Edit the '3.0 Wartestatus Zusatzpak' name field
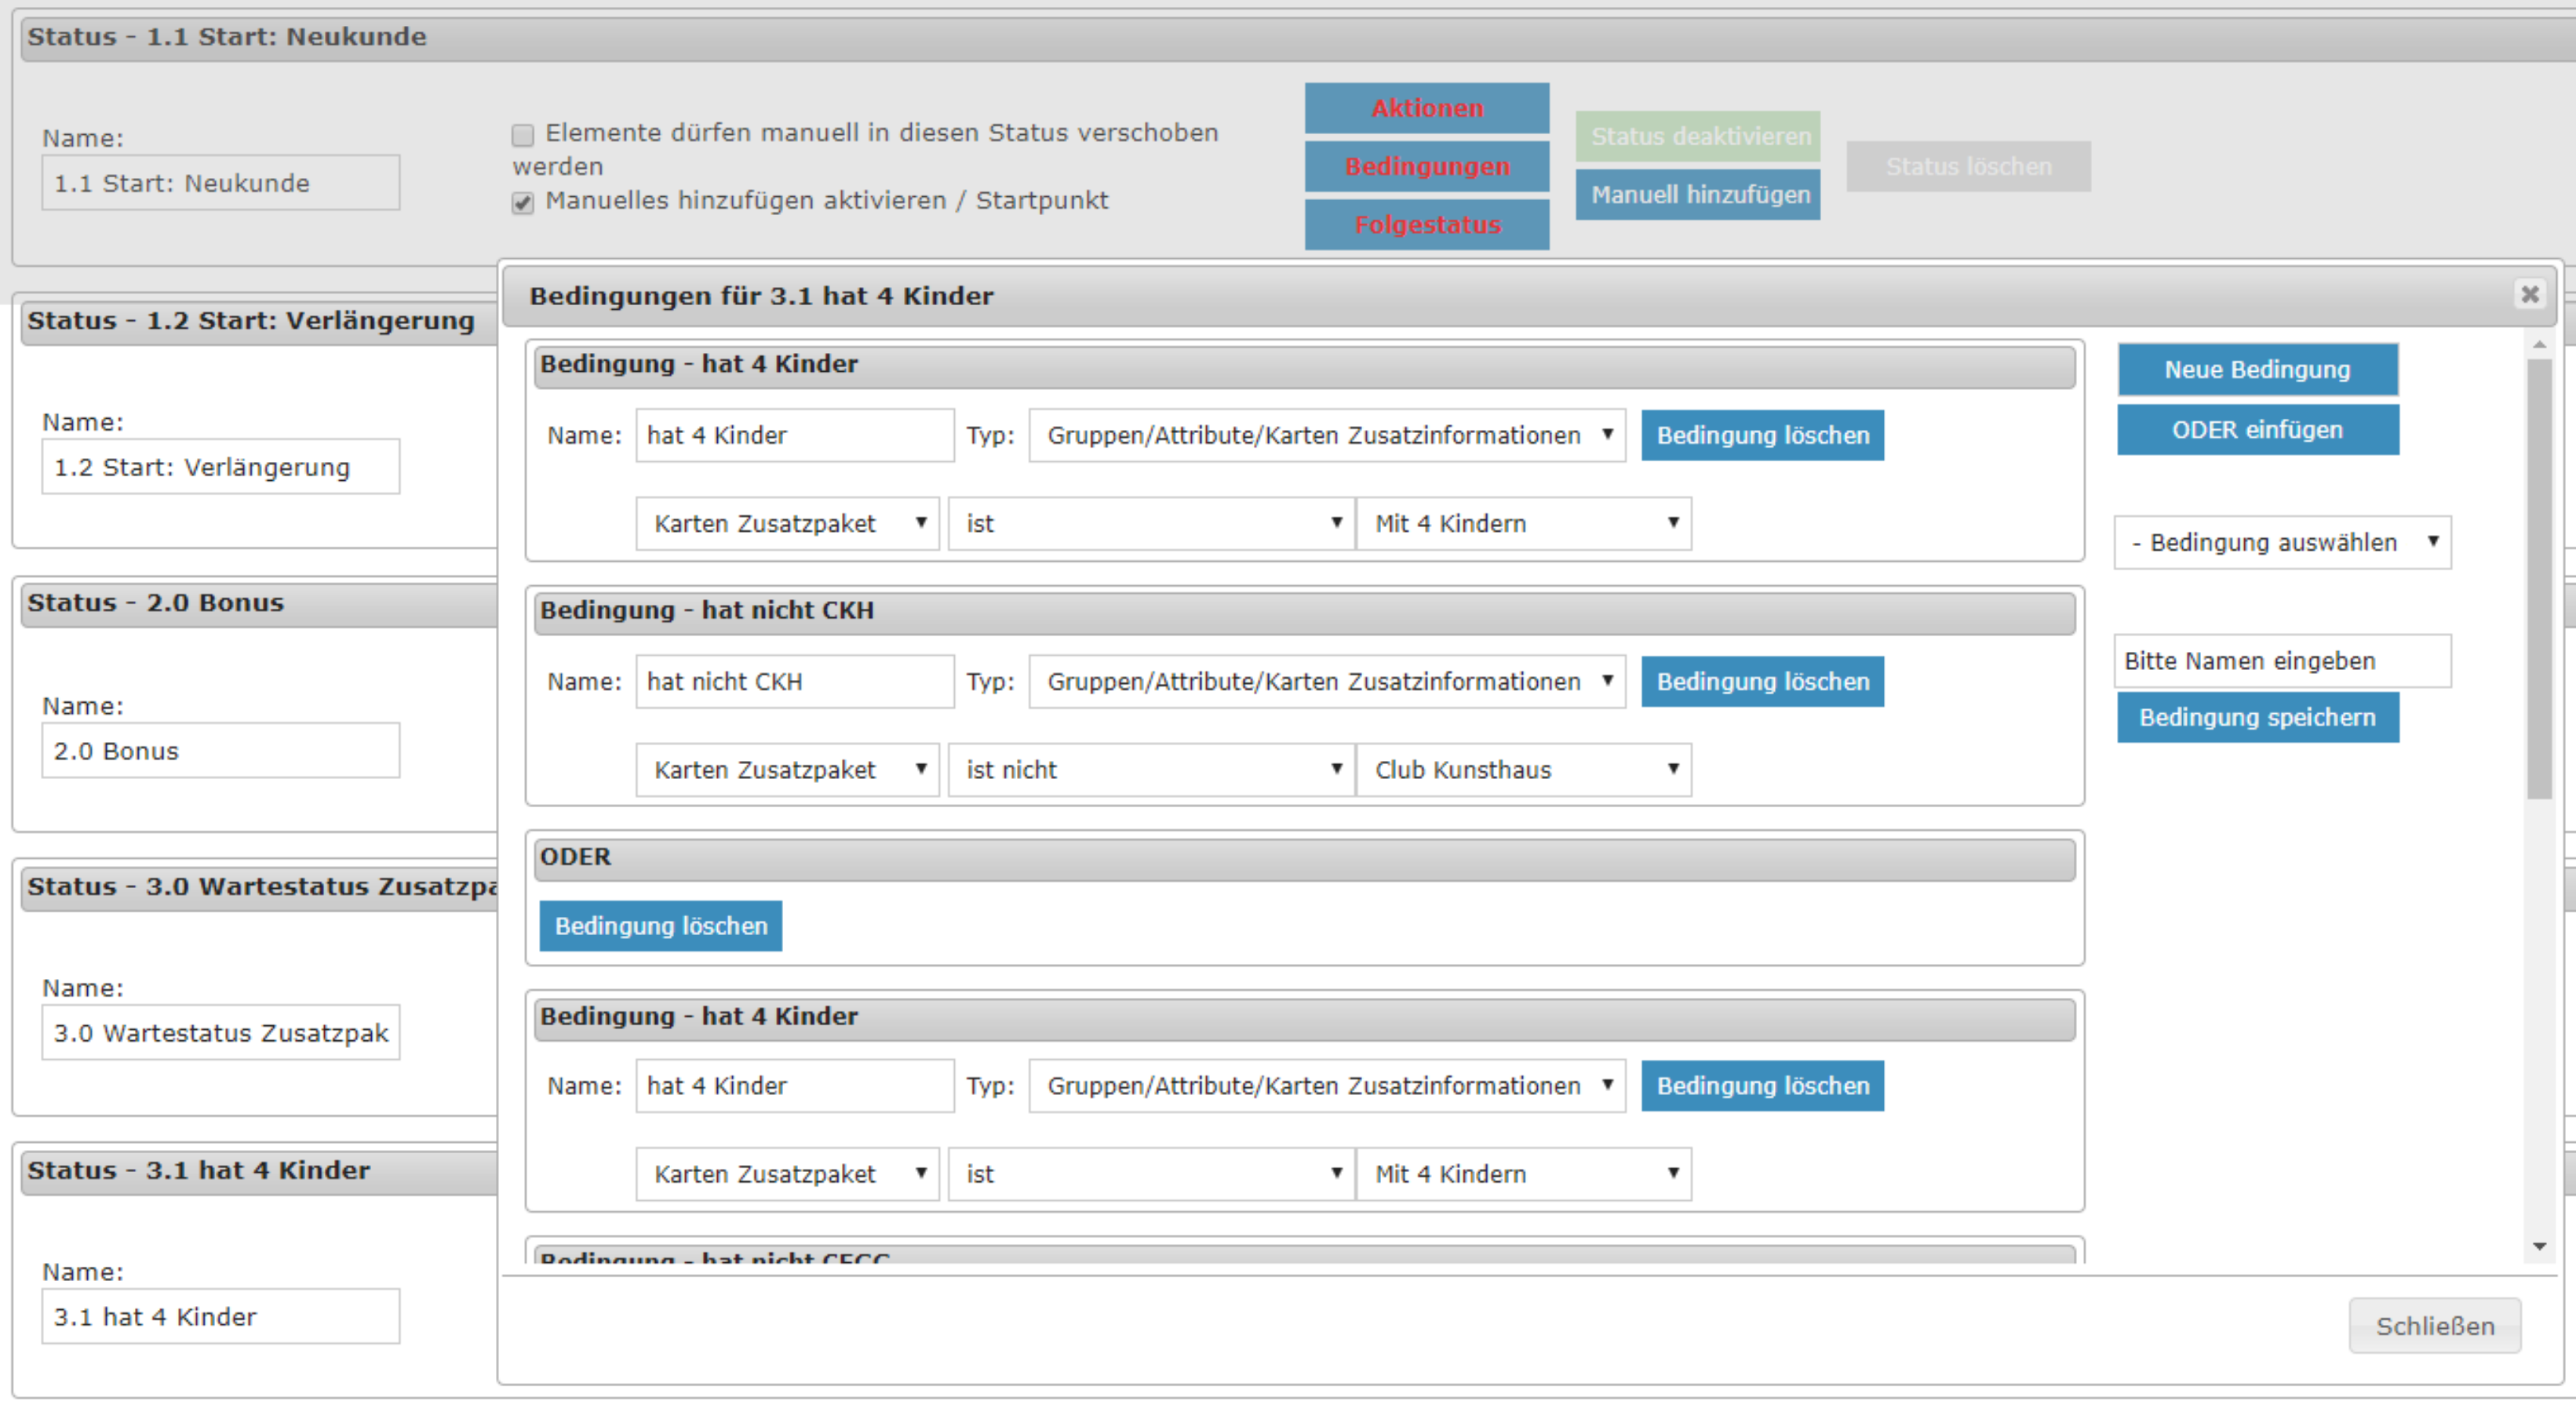The height and width of the screenshot is (1412, 2576). coord(220,1032)
